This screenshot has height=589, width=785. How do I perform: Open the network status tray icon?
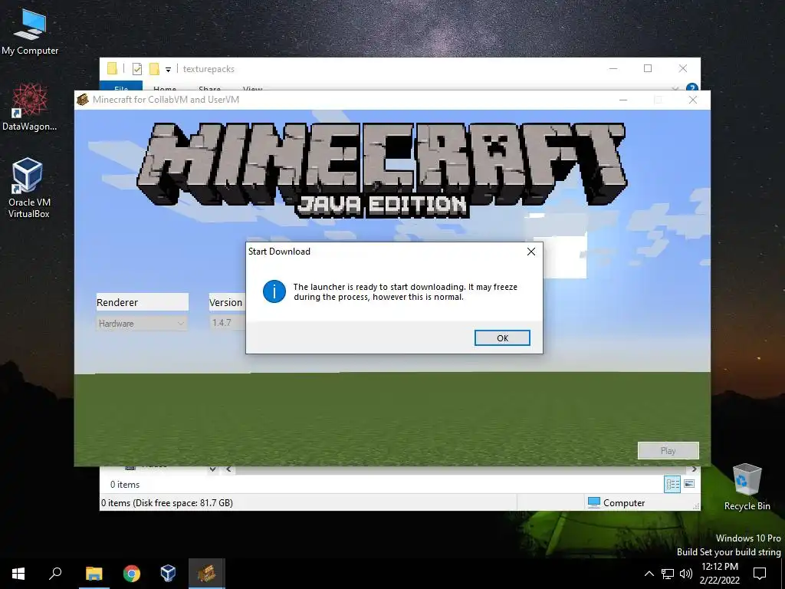pyautogui.click(x=668, y=574)
